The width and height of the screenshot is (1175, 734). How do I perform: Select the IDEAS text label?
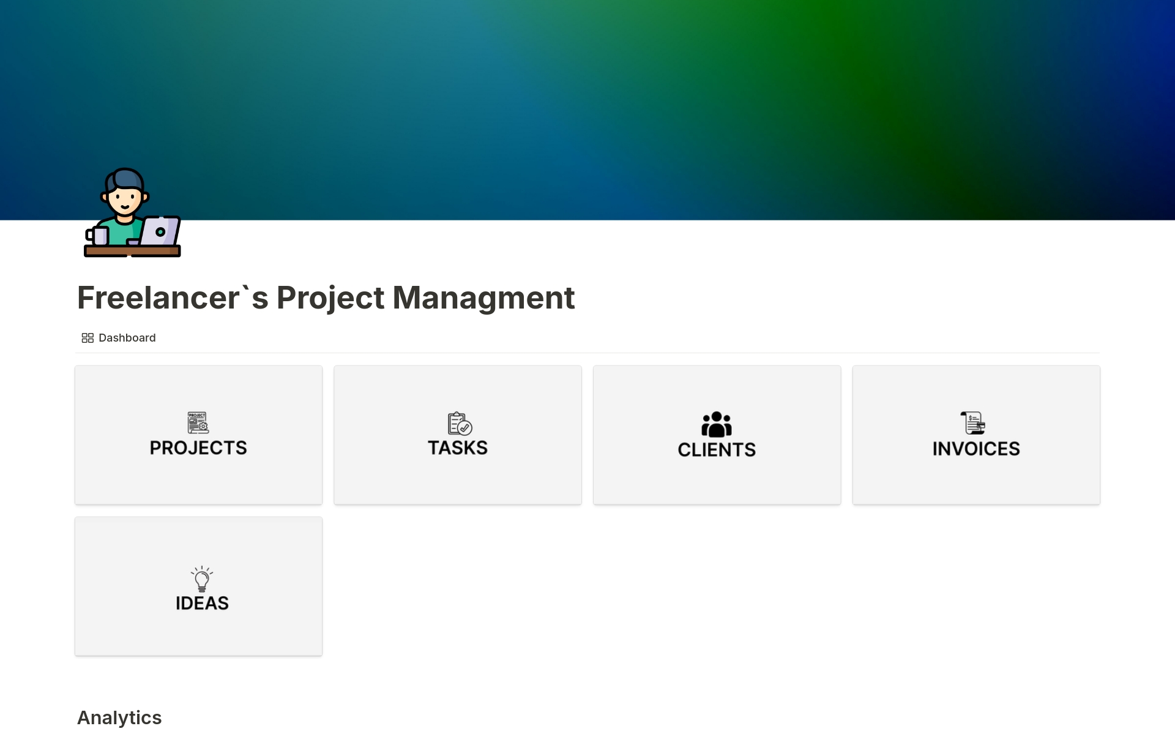click(202, 604)
